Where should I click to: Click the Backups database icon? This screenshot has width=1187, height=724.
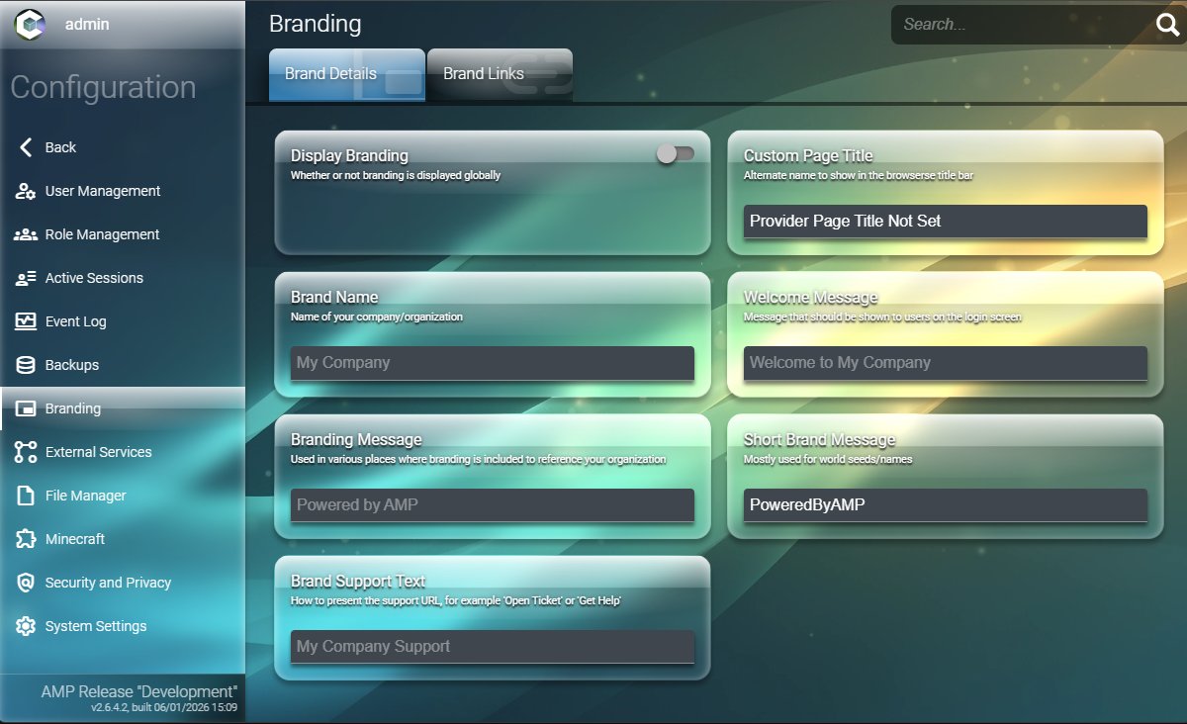tap(26, 365)
